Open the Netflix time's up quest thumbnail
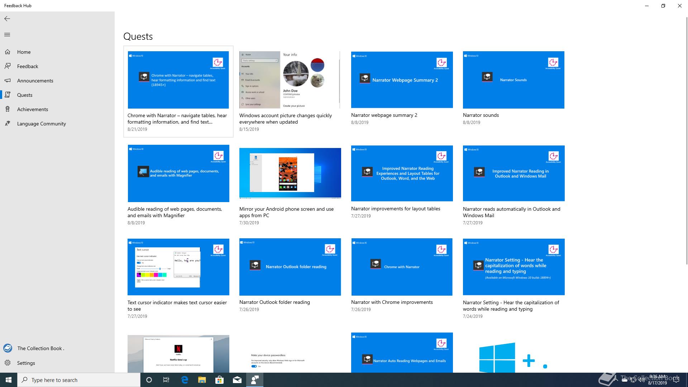The image size is (688, 387). click(x=178, y=354)
